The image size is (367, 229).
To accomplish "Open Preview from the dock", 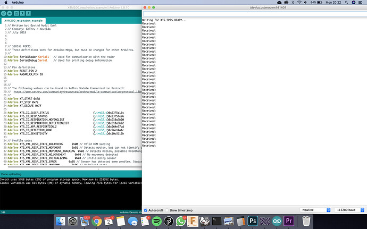I will 229,221.
